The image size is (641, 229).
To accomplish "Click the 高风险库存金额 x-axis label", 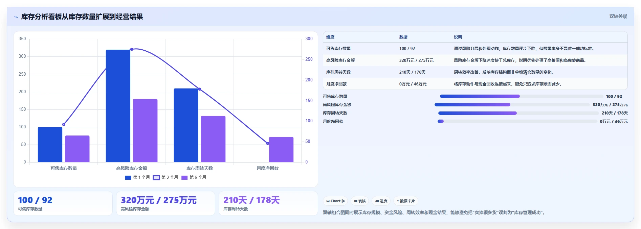I will click(132, 168).
